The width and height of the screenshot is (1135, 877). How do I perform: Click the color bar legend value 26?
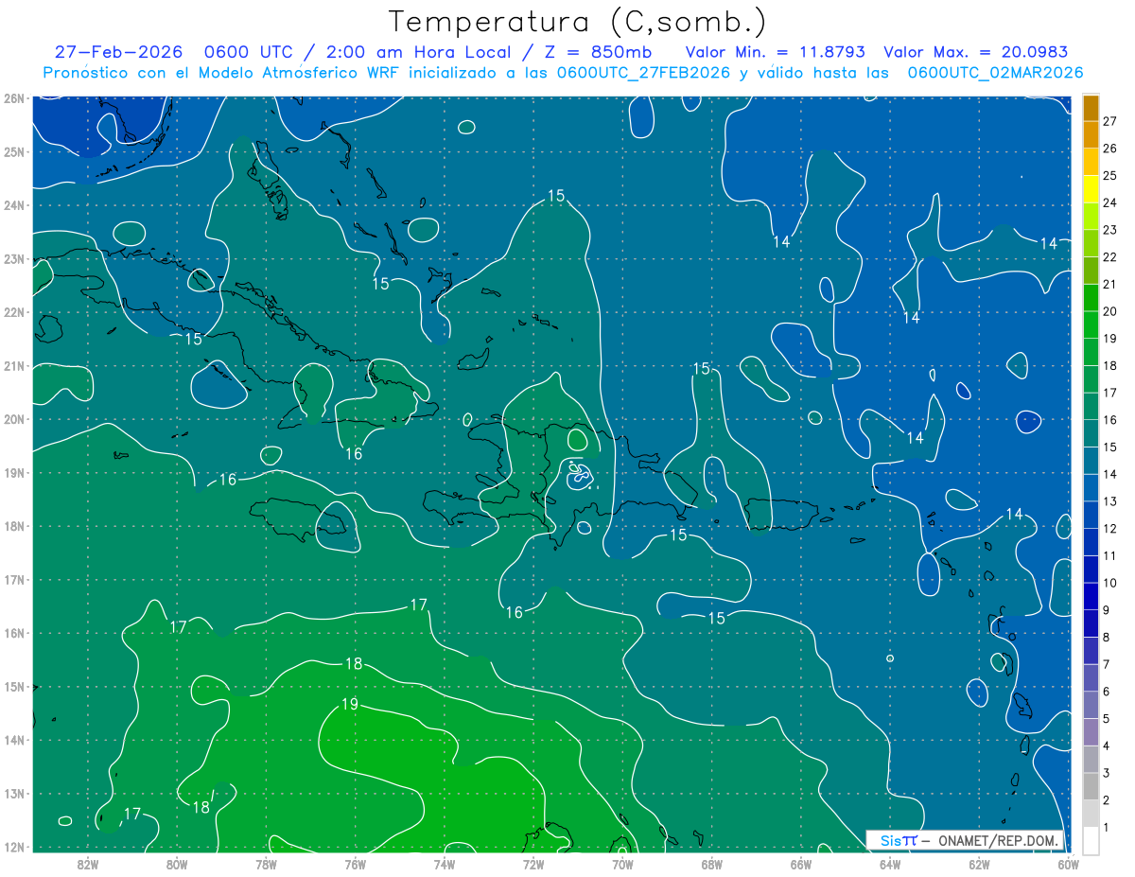click(1110, 149)
